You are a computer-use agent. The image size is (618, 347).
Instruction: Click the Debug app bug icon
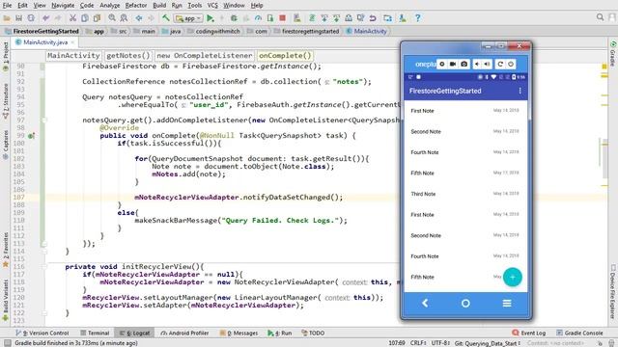click(234, 18)
